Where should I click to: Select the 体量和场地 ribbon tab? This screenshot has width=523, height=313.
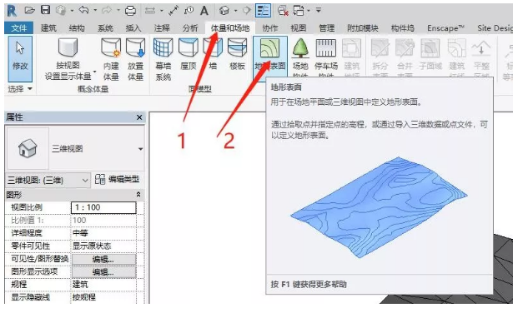230,28
